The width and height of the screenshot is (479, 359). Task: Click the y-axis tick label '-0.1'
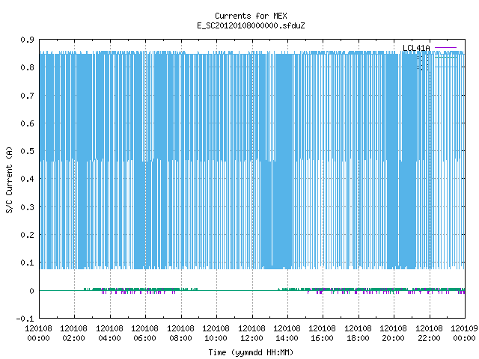click(x=25, y=319)
